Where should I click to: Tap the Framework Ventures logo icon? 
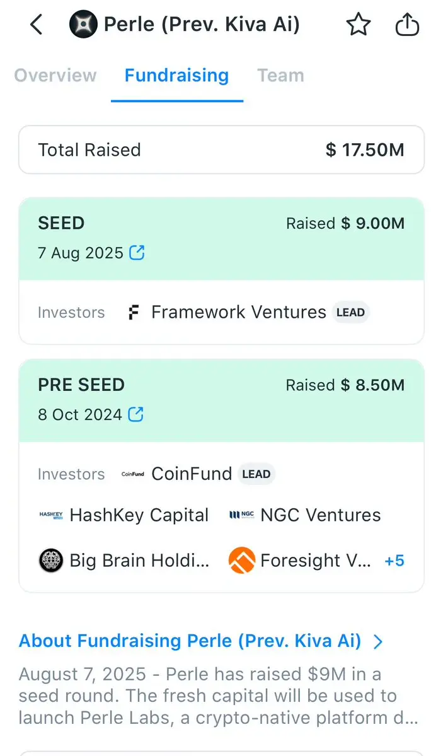[133, 312]
